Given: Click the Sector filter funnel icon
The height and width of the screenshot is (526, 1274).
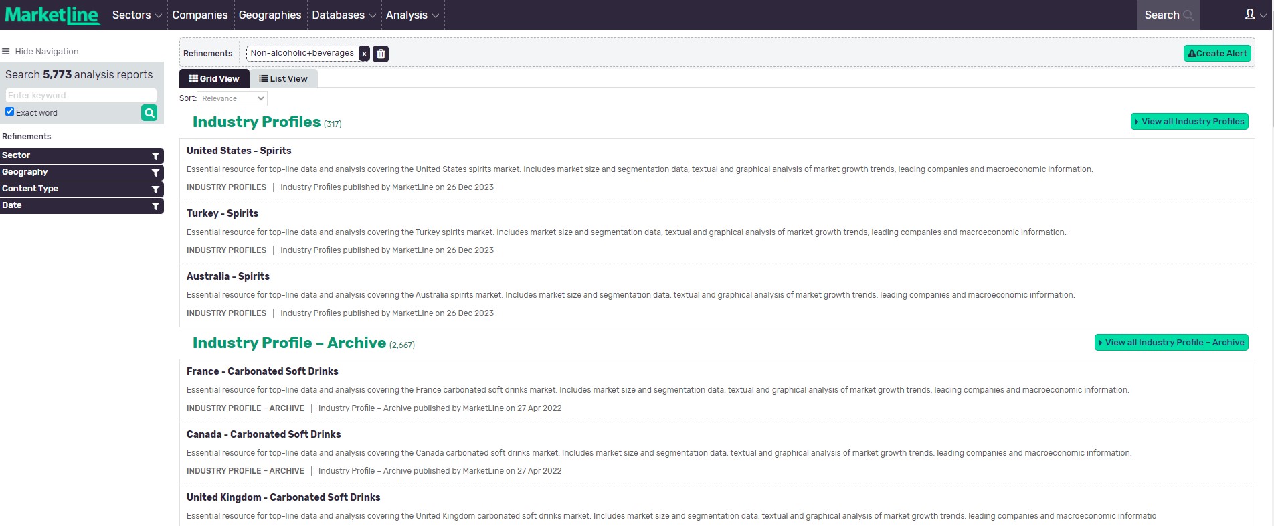Looking at the screenshot, I should click(155, 156).
